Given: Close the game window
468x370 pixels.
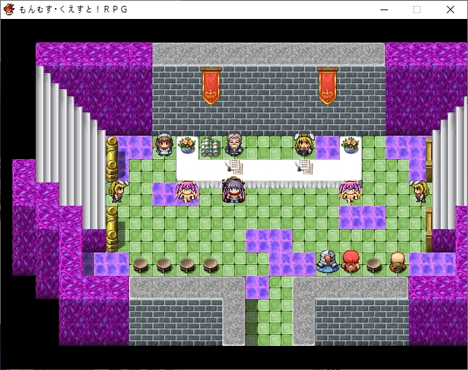Looking at the screenshot, I should pyautogui.click(x=451, y=9).
